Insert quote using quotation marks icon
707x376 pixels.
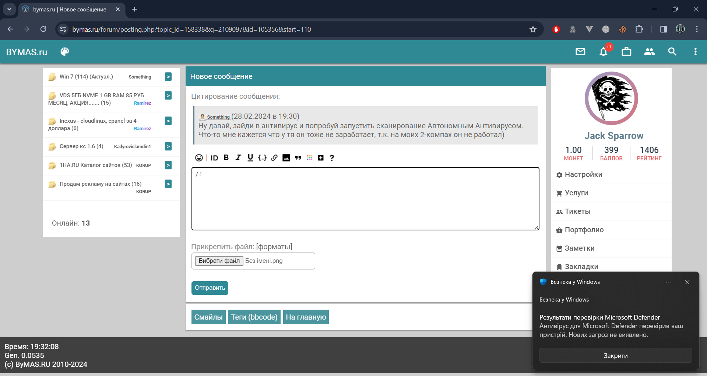[x=298, y=158]
